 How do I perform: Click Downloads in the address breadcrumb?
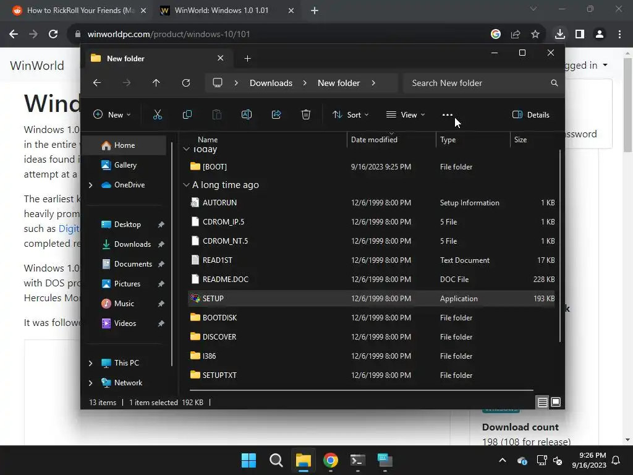(271, 83)
